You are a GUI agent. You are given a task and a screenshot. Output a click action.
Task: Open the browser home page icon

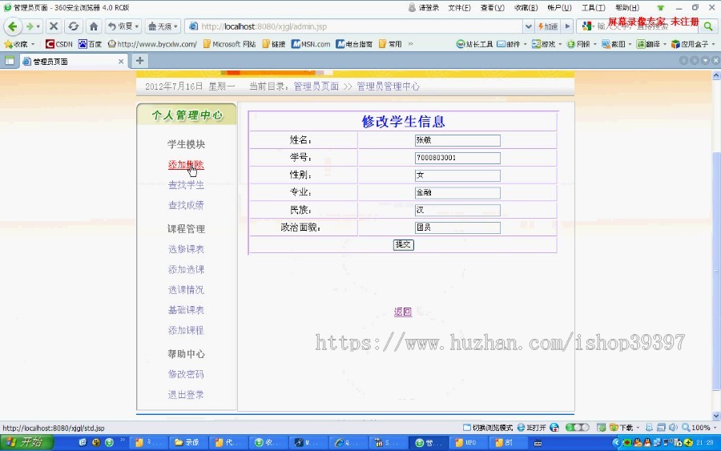tap(94, 26)
